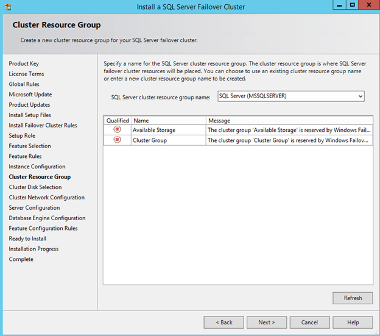Click the SQL Server setup icon in title bar
380x336 pixels.
(x=7, y=7)
